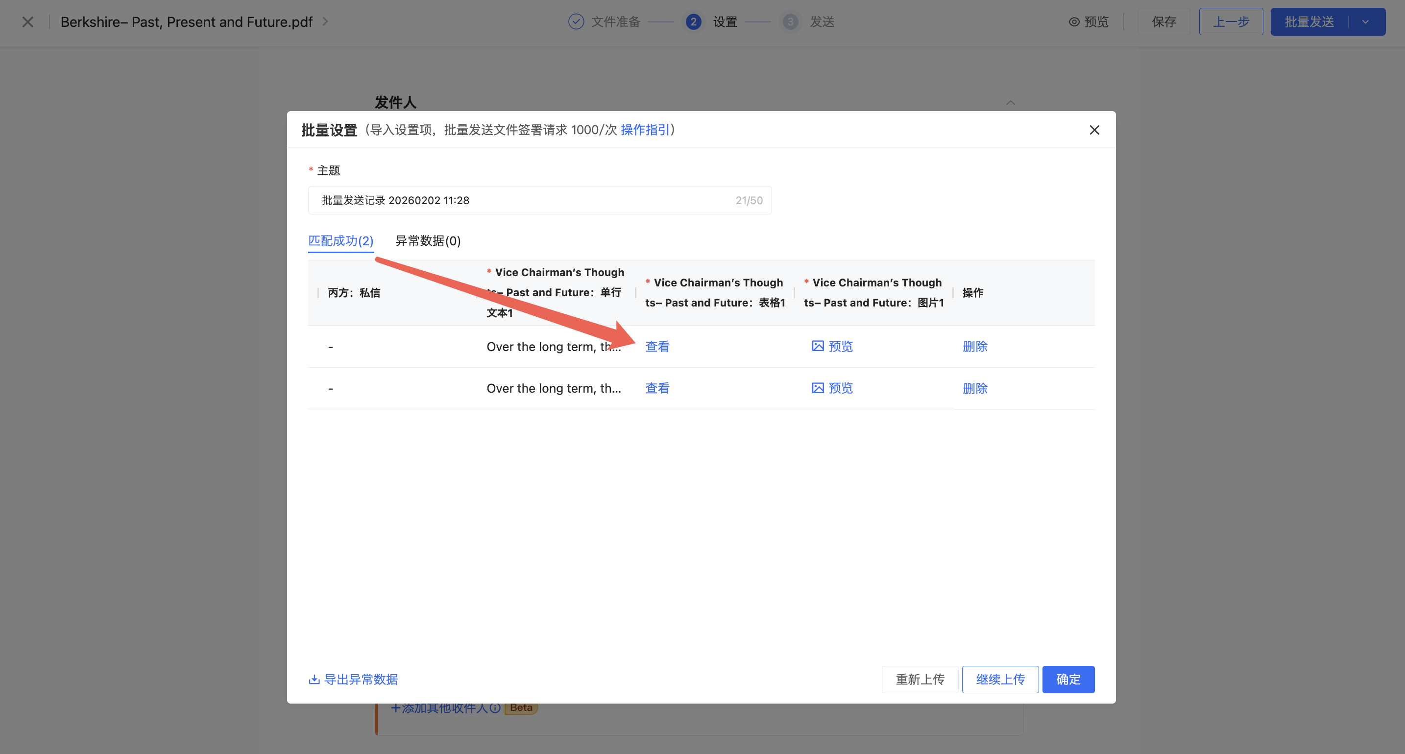
Task: Close the document editor with top-left X
Action: pos(28,22)
